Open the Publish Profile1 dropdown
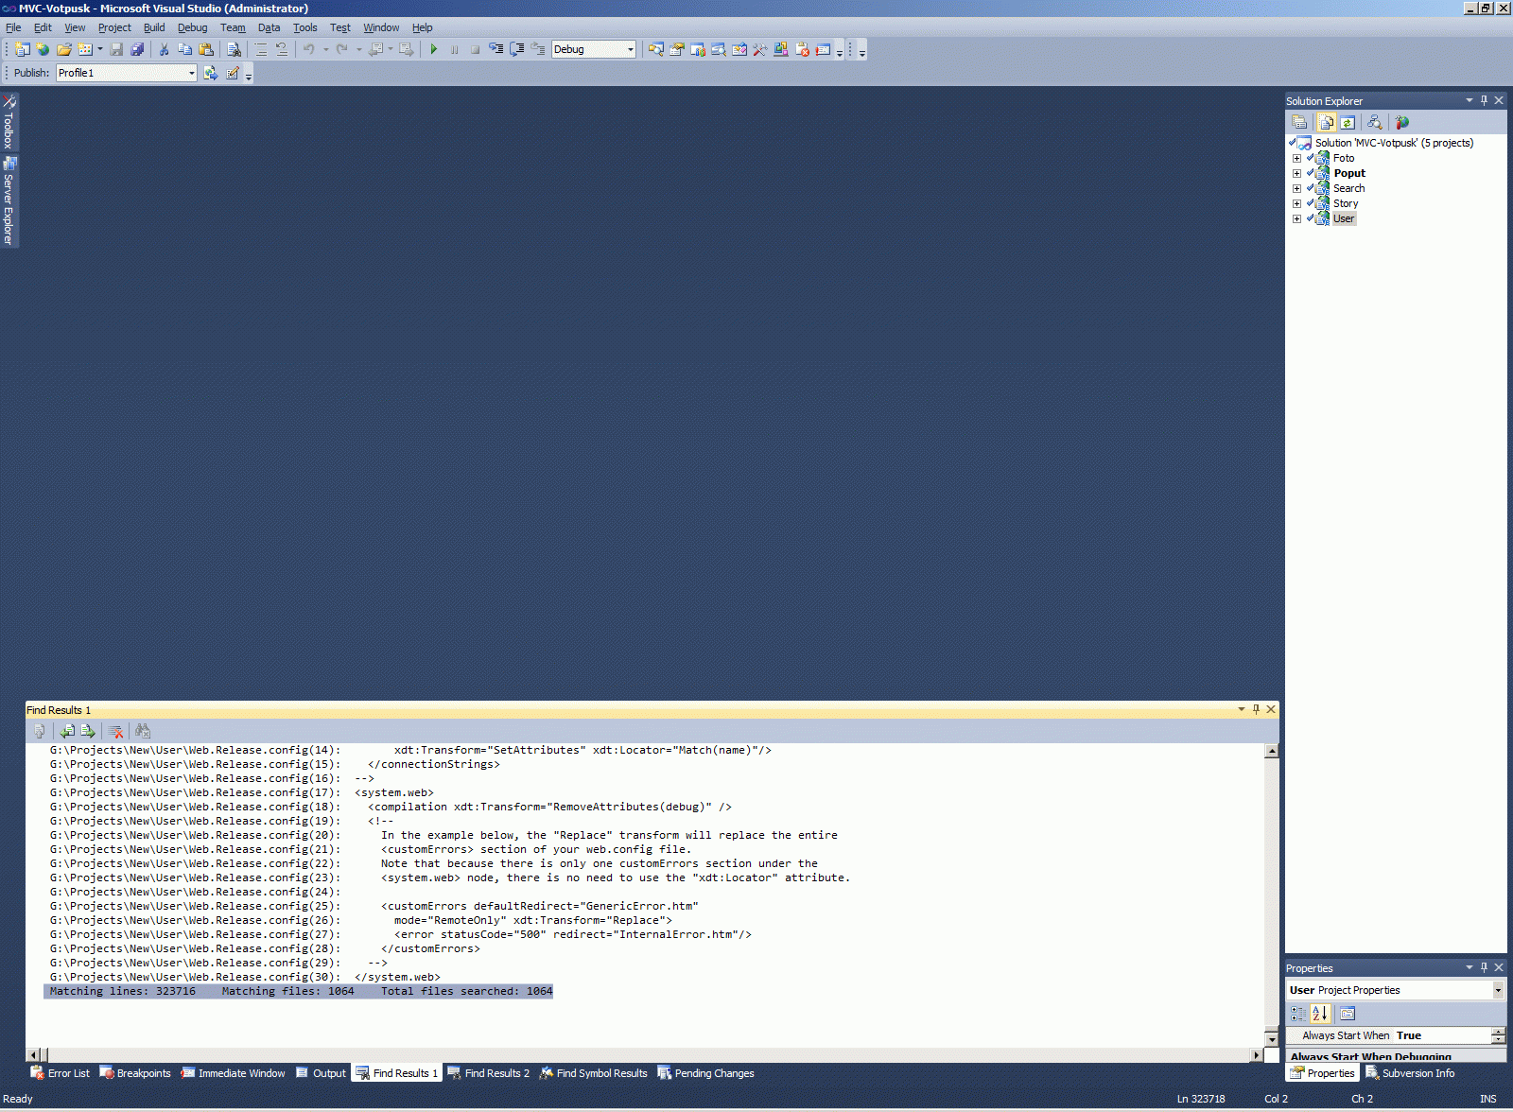 coord(191,73)
